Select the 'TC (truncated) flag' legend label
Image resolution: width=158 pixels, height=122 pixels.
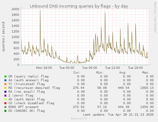pos(26,84)
